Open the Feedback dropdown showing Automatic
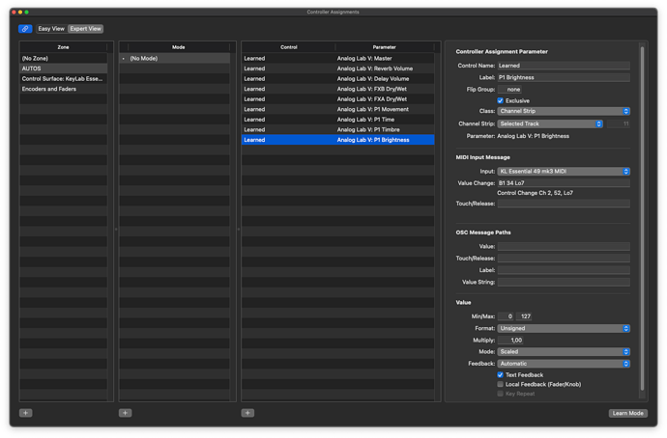This screenshot has width=667, height=438. (x=564, y=364)
